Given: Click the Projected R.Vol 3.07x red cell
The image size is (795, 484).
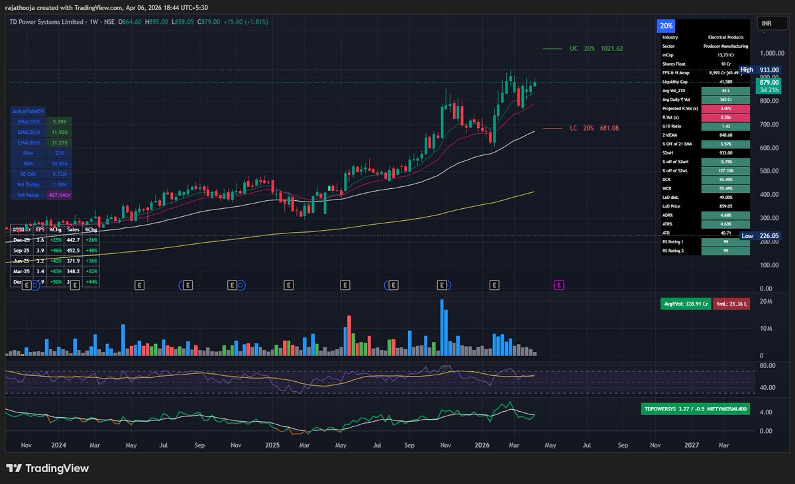Looking at the screenshot, I should click(726, 108).
